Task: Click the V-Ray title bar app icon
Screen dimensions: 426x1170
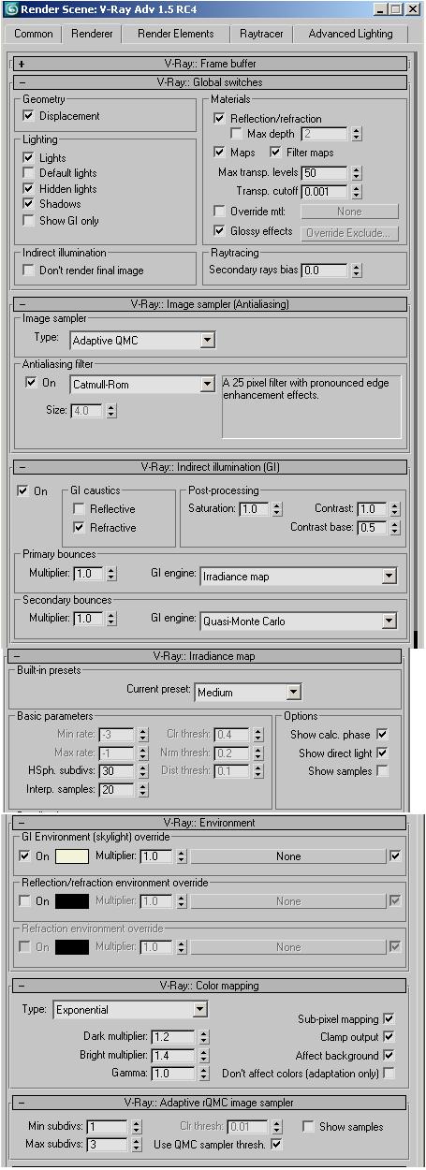Action: [x=11, y=8]
